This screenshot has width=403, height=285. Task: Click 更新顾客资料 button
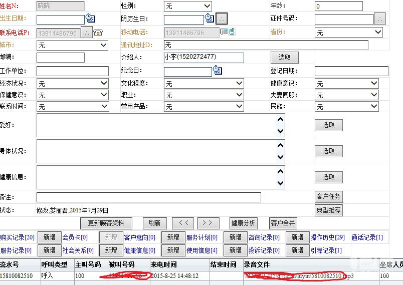point(106,223)
